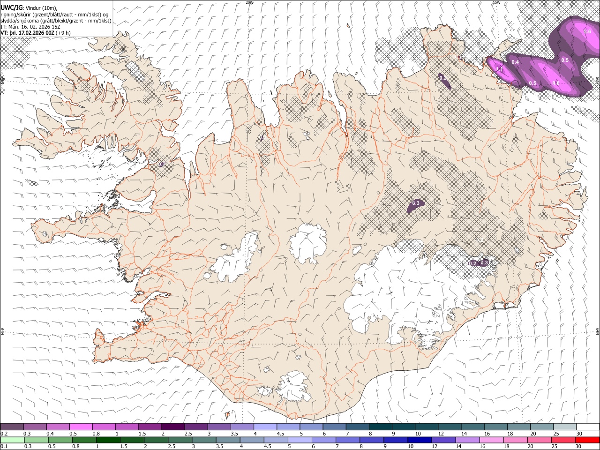
Task: Click the 'slydda/snjókoma' legend description line
Action: tap(56, 21)
